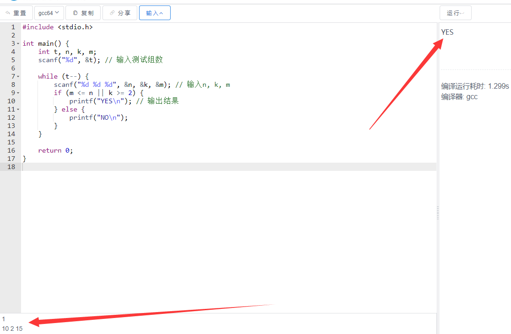The height and width of the screenshot is (334, 511).
Task: Fold if block at line 9
Action: click(x=18, y=93)
